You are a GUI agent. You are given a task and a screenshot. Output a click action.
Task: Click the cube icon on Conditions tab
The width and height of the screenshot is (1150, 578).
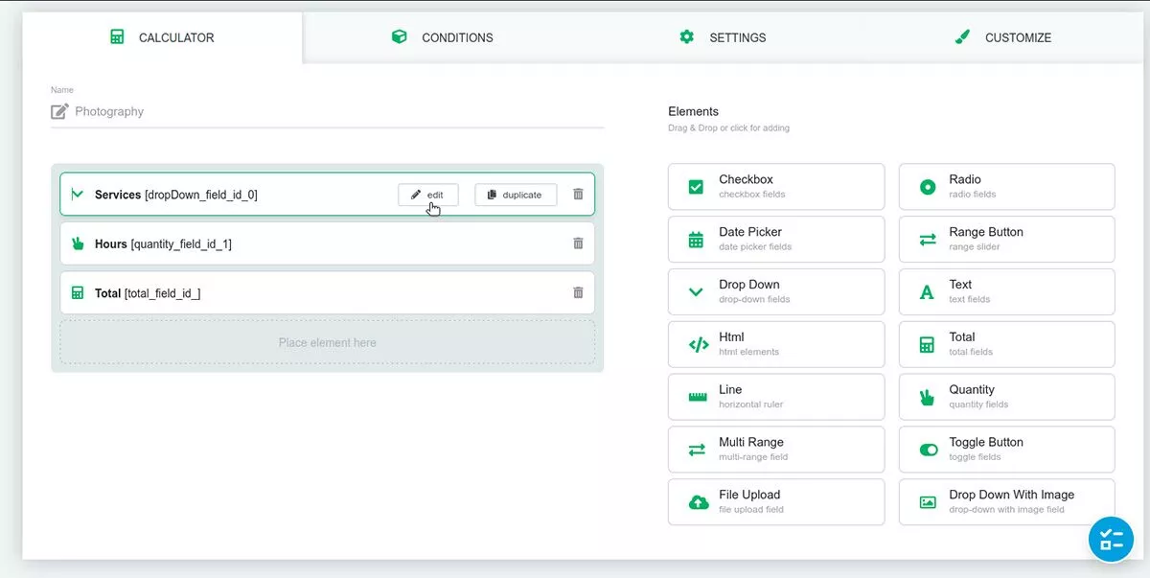(400, 36)
